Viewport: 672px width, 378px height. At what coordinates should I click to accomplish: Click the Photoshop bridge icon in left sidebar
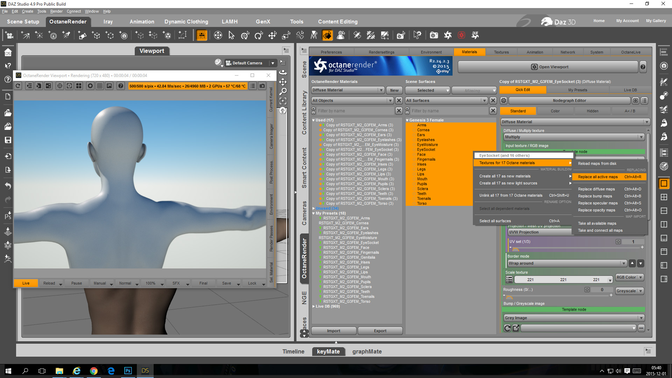(8, 216)
